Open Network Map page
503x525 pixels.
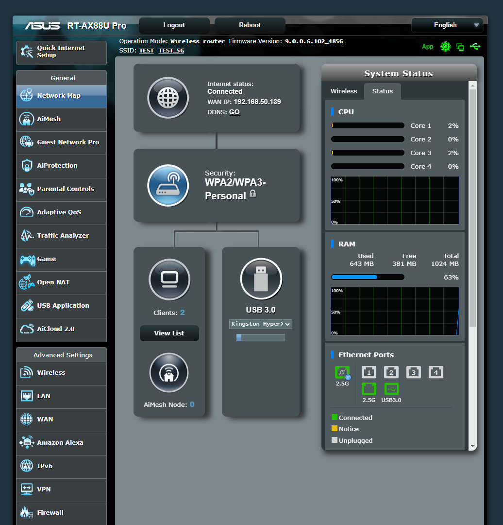61,96
